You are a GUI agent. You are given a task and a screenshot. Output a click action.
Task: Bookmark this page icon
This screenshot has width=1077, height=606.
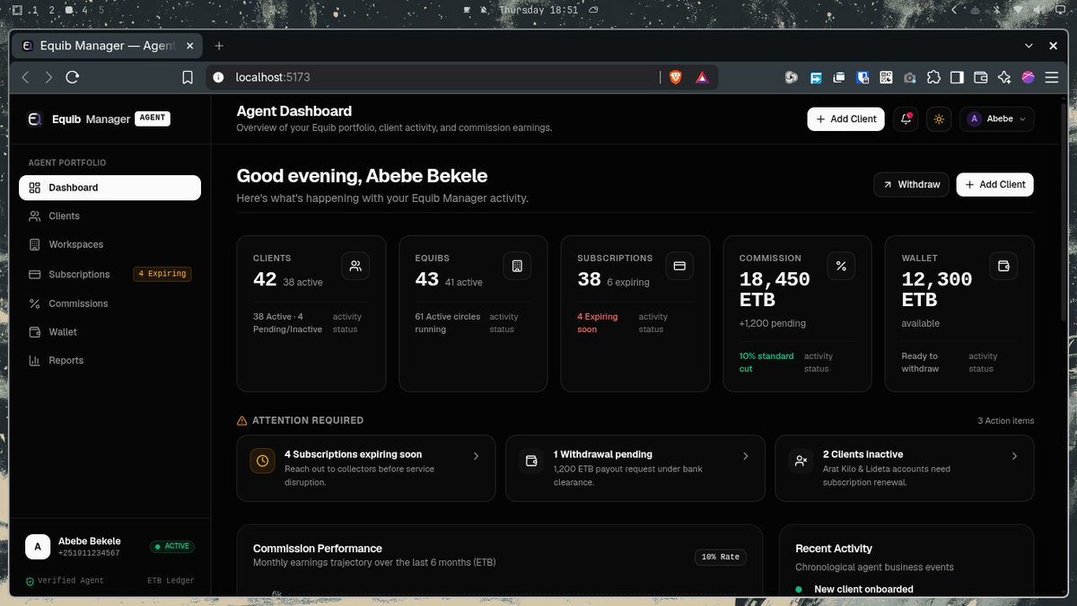[188, 78]
